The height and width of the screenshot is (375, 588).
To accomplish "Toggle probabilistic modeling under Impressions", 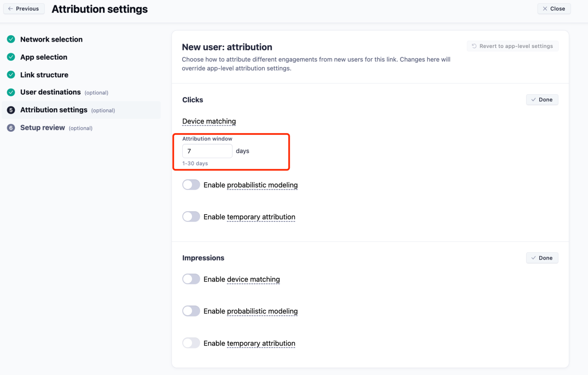I will click(191, 311).
